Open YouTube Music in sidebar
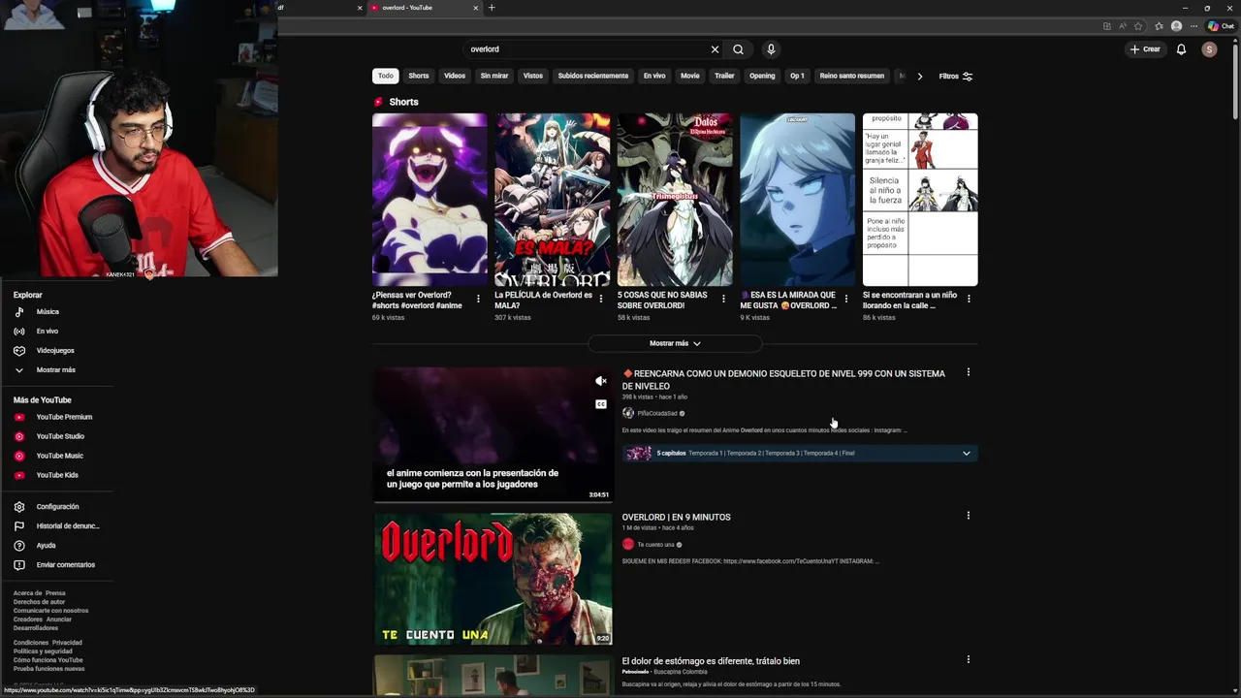 click(x=59, y=456)
